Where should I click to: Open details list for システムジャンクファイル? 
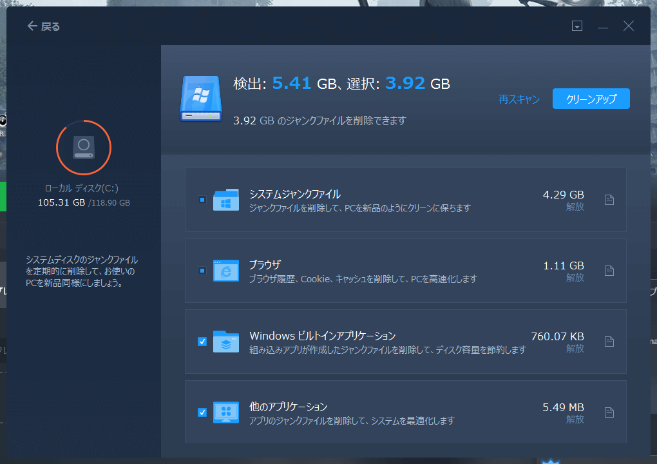tap(609, 200)
